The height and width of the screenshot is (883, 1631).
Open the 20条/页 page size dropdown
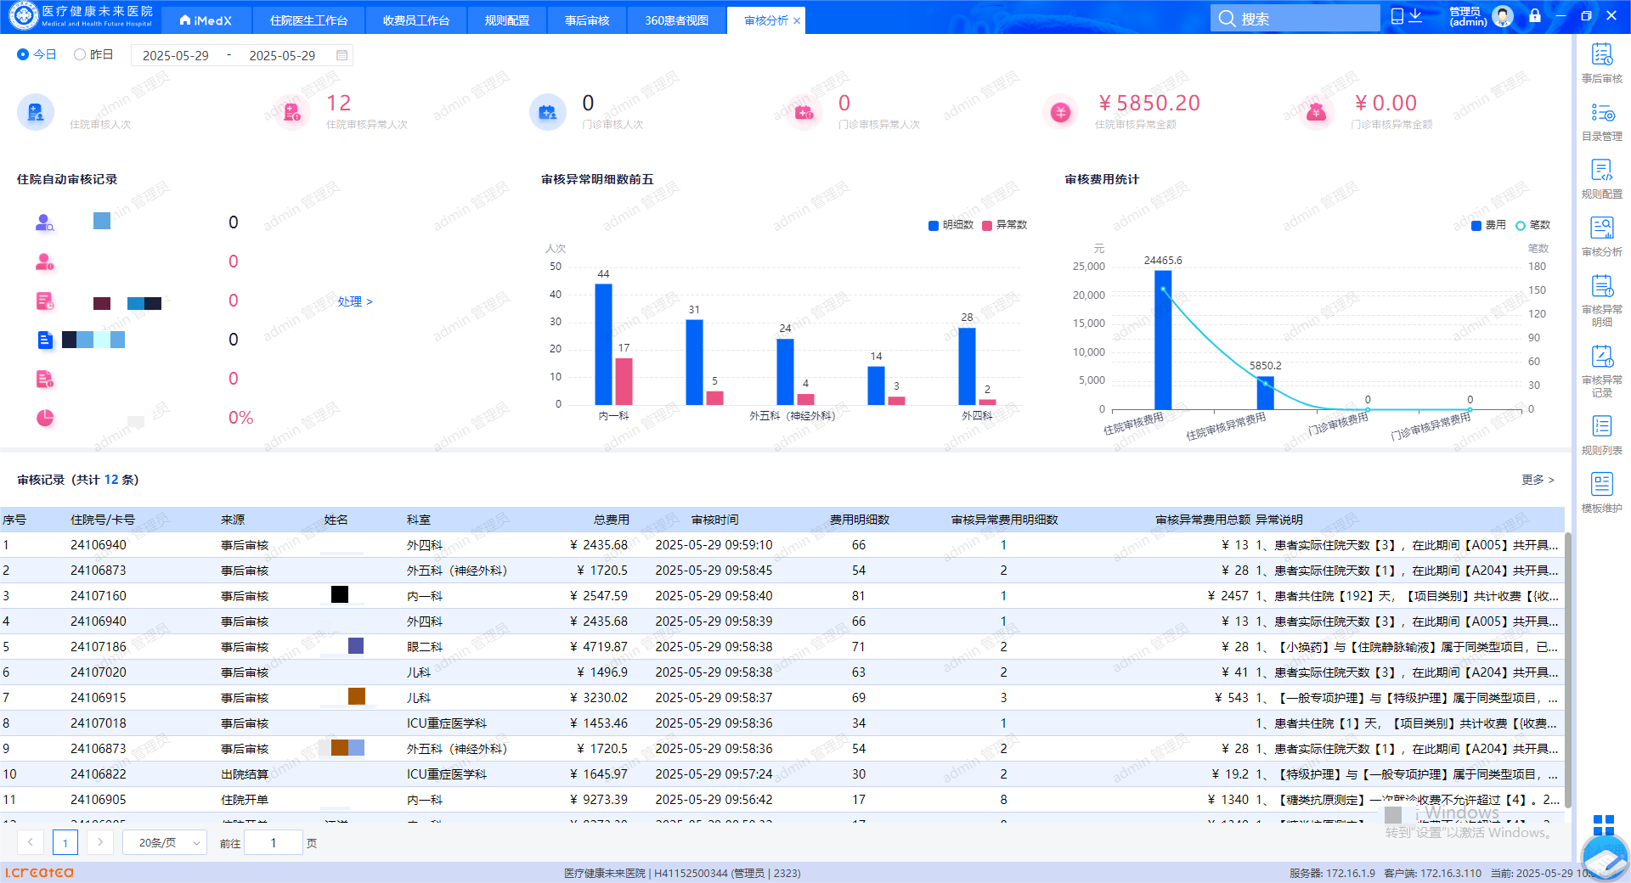point(165,842)
